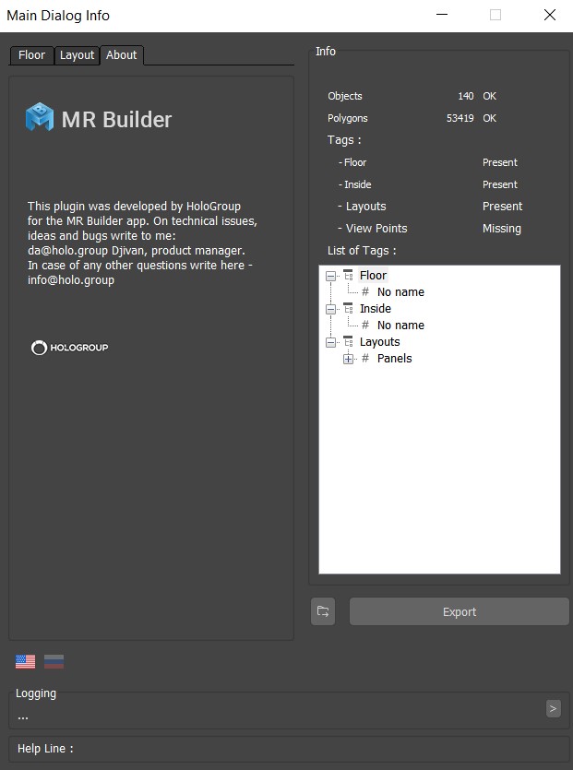The width and height of the screenshot is (573, 770).
Task: Expand the logging panel arrow button
Action: [554, 708]
